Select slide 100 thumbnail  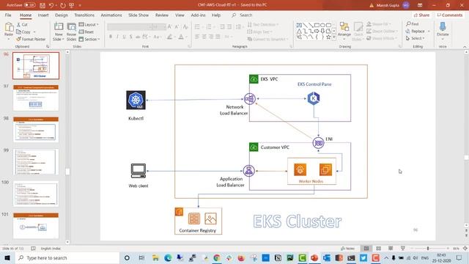coord(36,194)
